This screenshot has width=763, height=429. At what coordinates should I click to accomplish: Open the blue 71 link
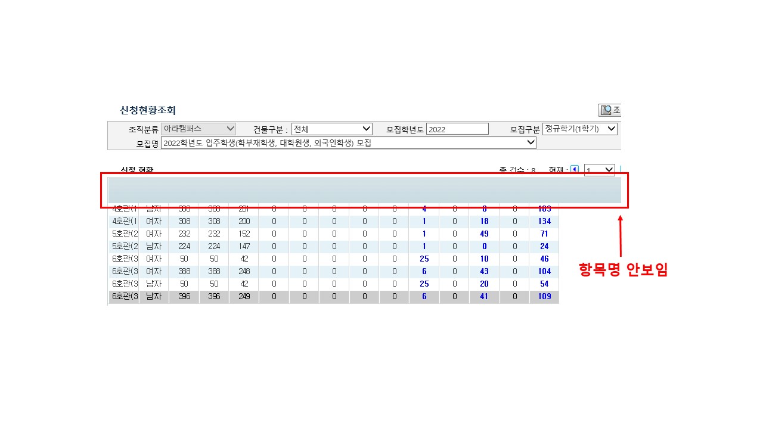544,234
